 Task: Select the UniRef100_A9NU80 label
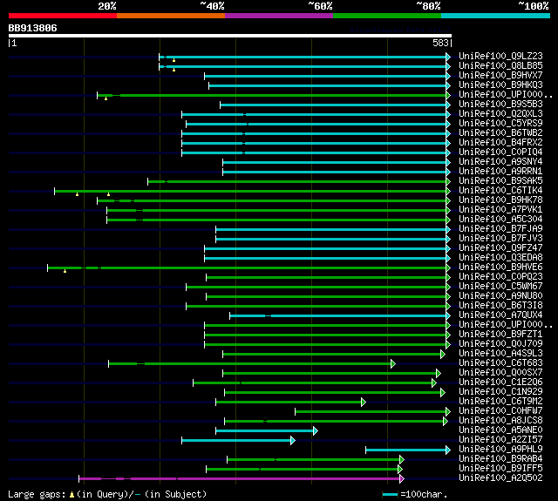click(x=500, y=296)
